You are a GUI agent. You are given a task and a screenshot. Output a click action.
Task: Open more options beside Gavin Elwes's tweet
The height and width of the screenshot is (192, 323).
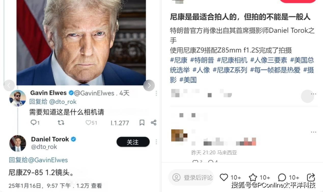(156, 93)
